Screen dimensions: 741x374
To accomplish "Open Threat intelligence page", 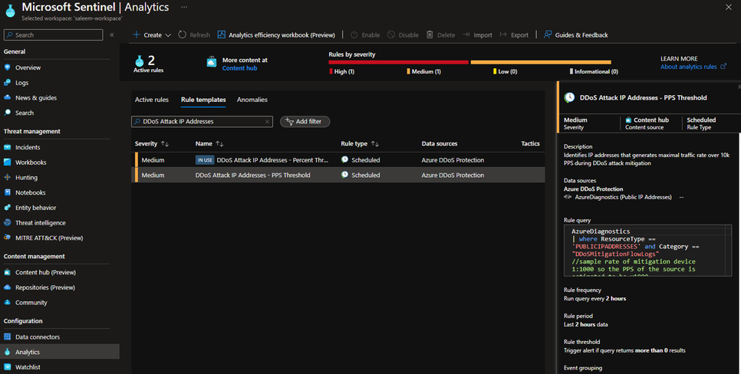I will 40,223.
